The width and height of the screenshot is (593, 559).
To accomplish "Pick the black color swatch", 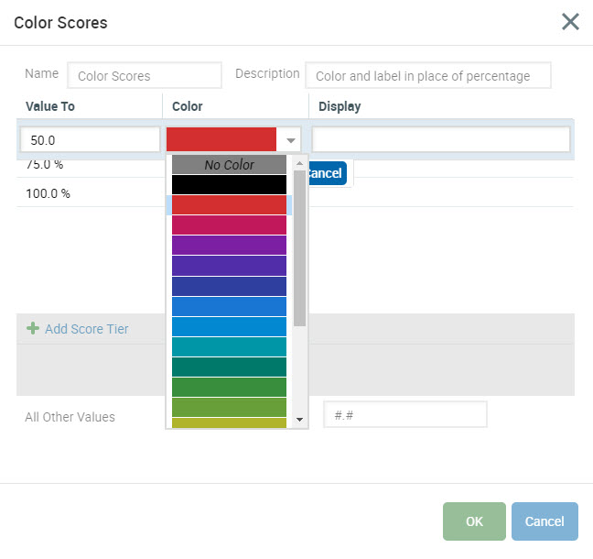I will tap(229, 185).
